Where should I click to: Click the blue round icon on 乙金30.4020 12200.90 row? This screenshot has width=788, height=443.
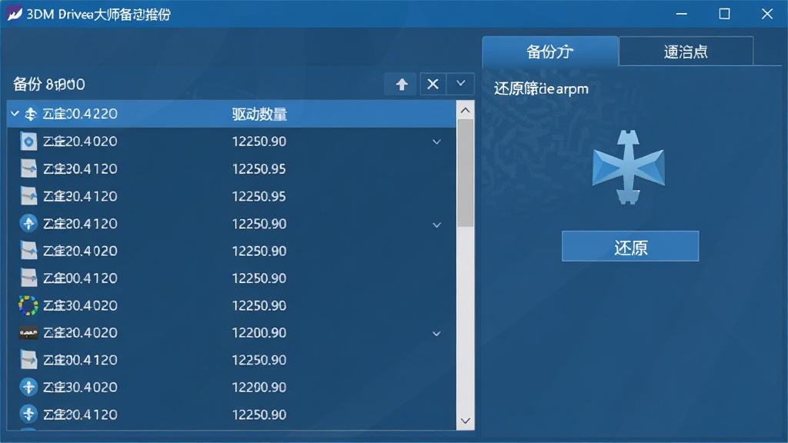(28, 388)
